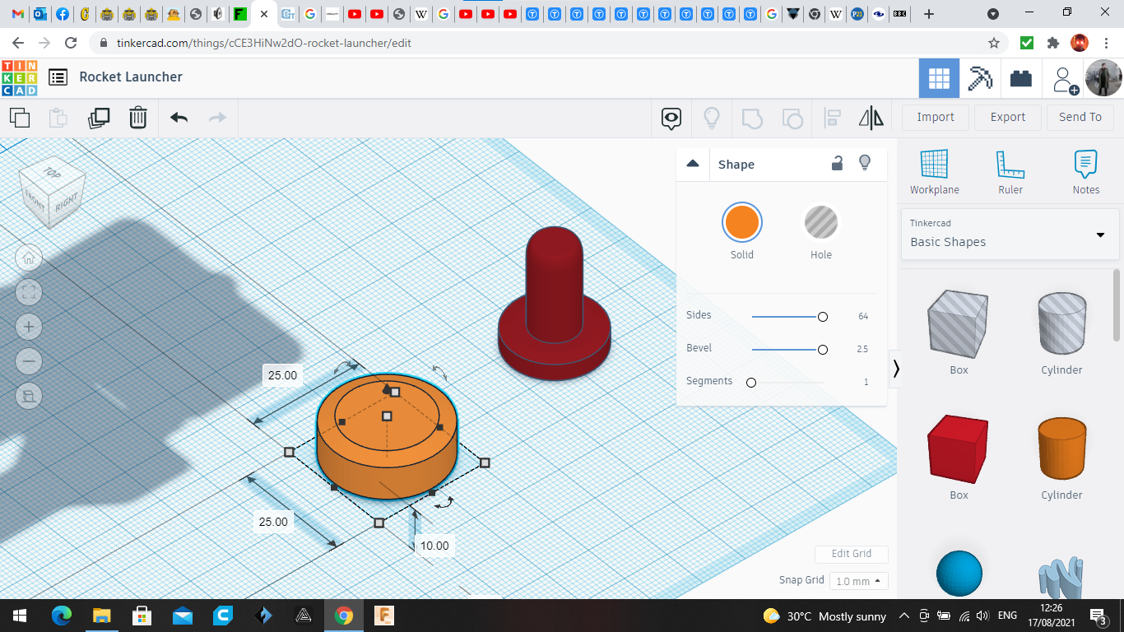The width and height of the screenshot is (1124, 632).
Task: Reload the page in the browser
Action: [71, 43]
